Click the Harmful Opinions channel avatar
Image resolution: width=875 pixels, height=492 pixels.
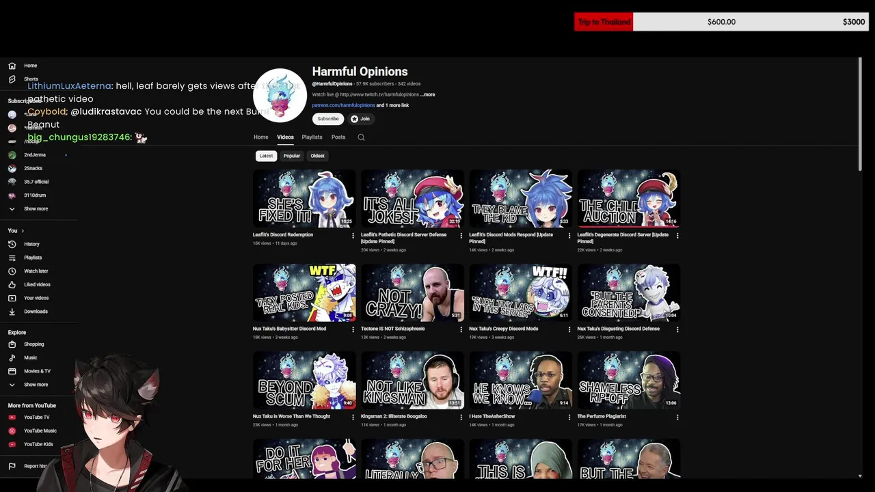[280, 96]
